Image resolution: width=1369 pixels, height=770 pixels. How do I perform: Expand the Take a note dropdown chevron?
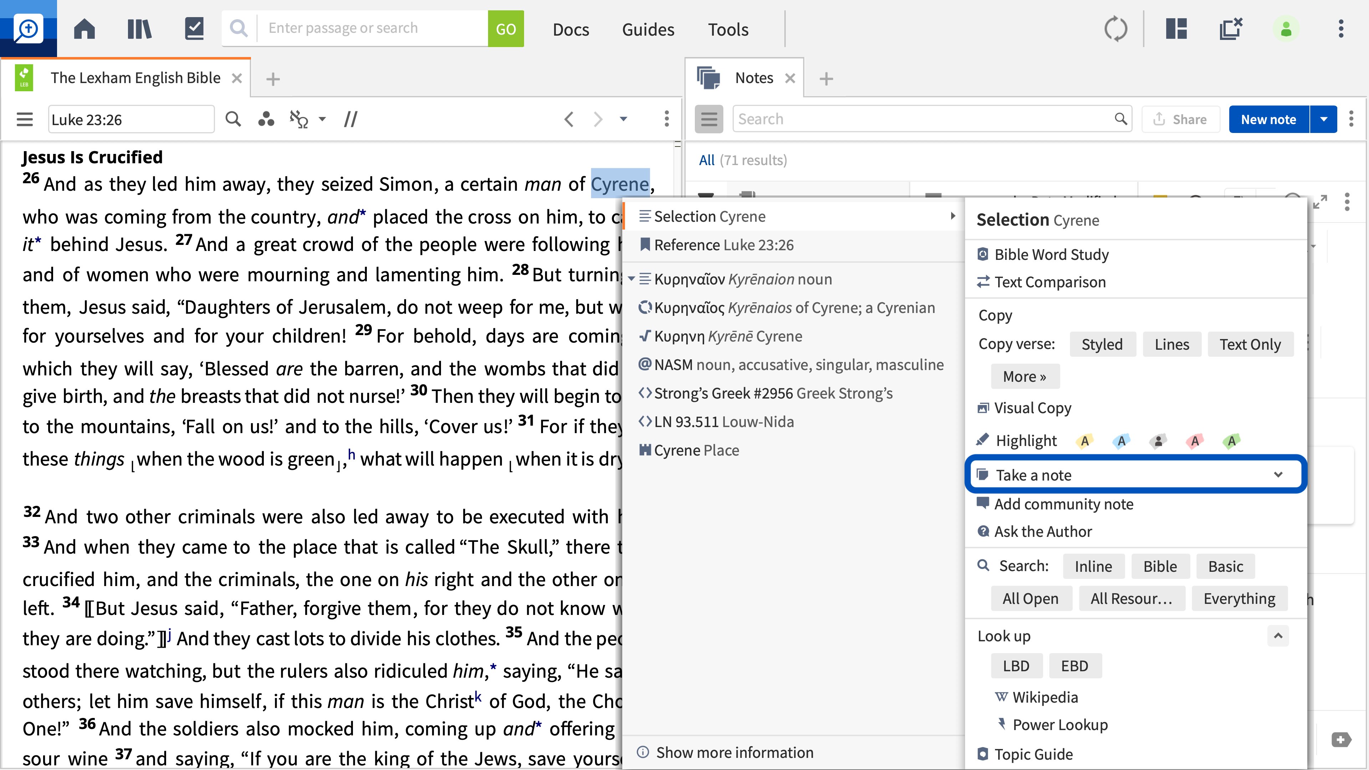1278,474
